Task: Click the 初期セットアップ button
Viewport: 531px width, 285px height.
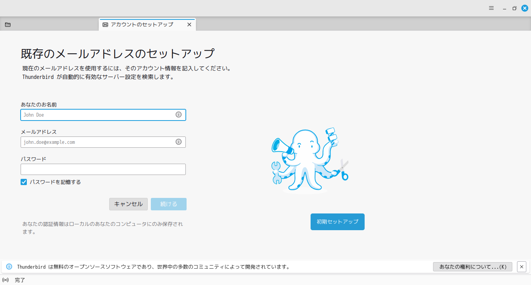Action: point(337,222)
